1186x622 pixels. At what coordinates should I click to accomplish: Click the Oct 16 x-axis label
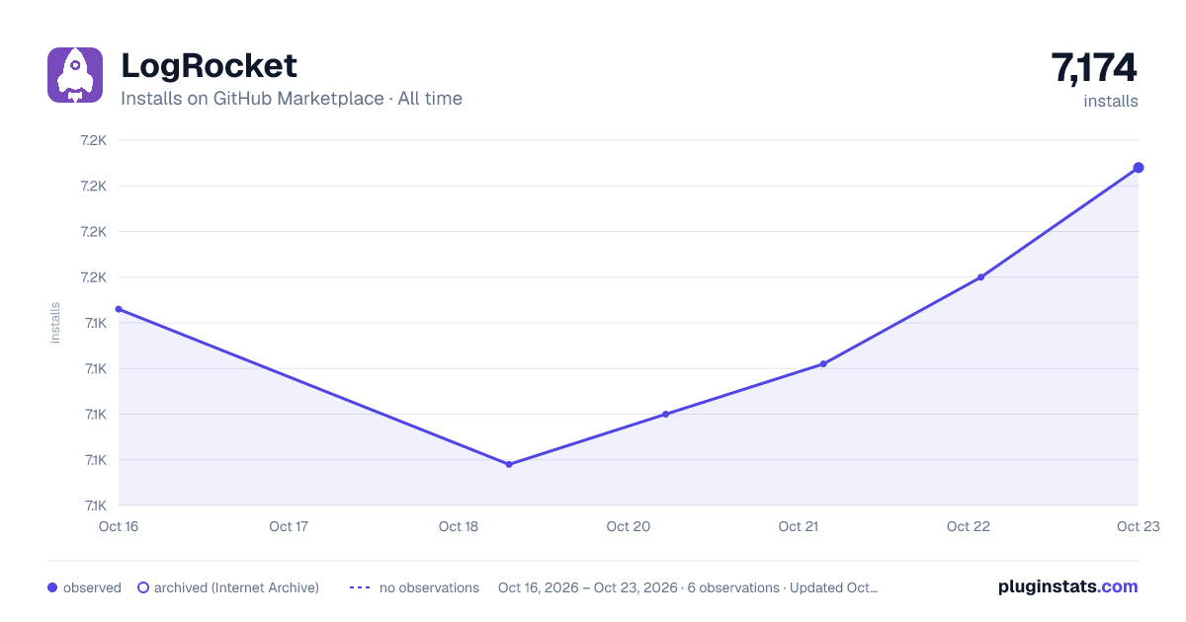click(x=119, y=526)
